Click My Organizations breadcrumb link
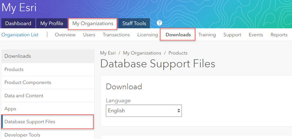Viewport: 292px width, 139px height. coord(142,53)
